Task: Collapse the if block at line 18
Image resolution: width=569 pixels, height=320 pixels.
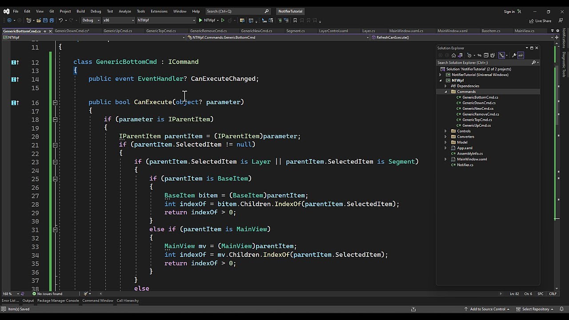Action: (x=55, y=120)
